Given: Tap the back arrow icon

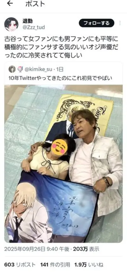Looking at the screenshot, I should 10,3.
